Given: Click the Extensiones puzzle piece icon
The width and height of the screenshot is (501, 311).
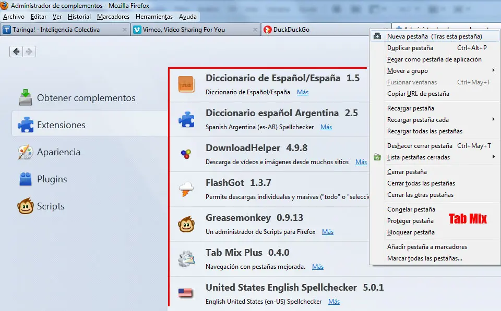Looking at the screenshot, I should (26, 125).
